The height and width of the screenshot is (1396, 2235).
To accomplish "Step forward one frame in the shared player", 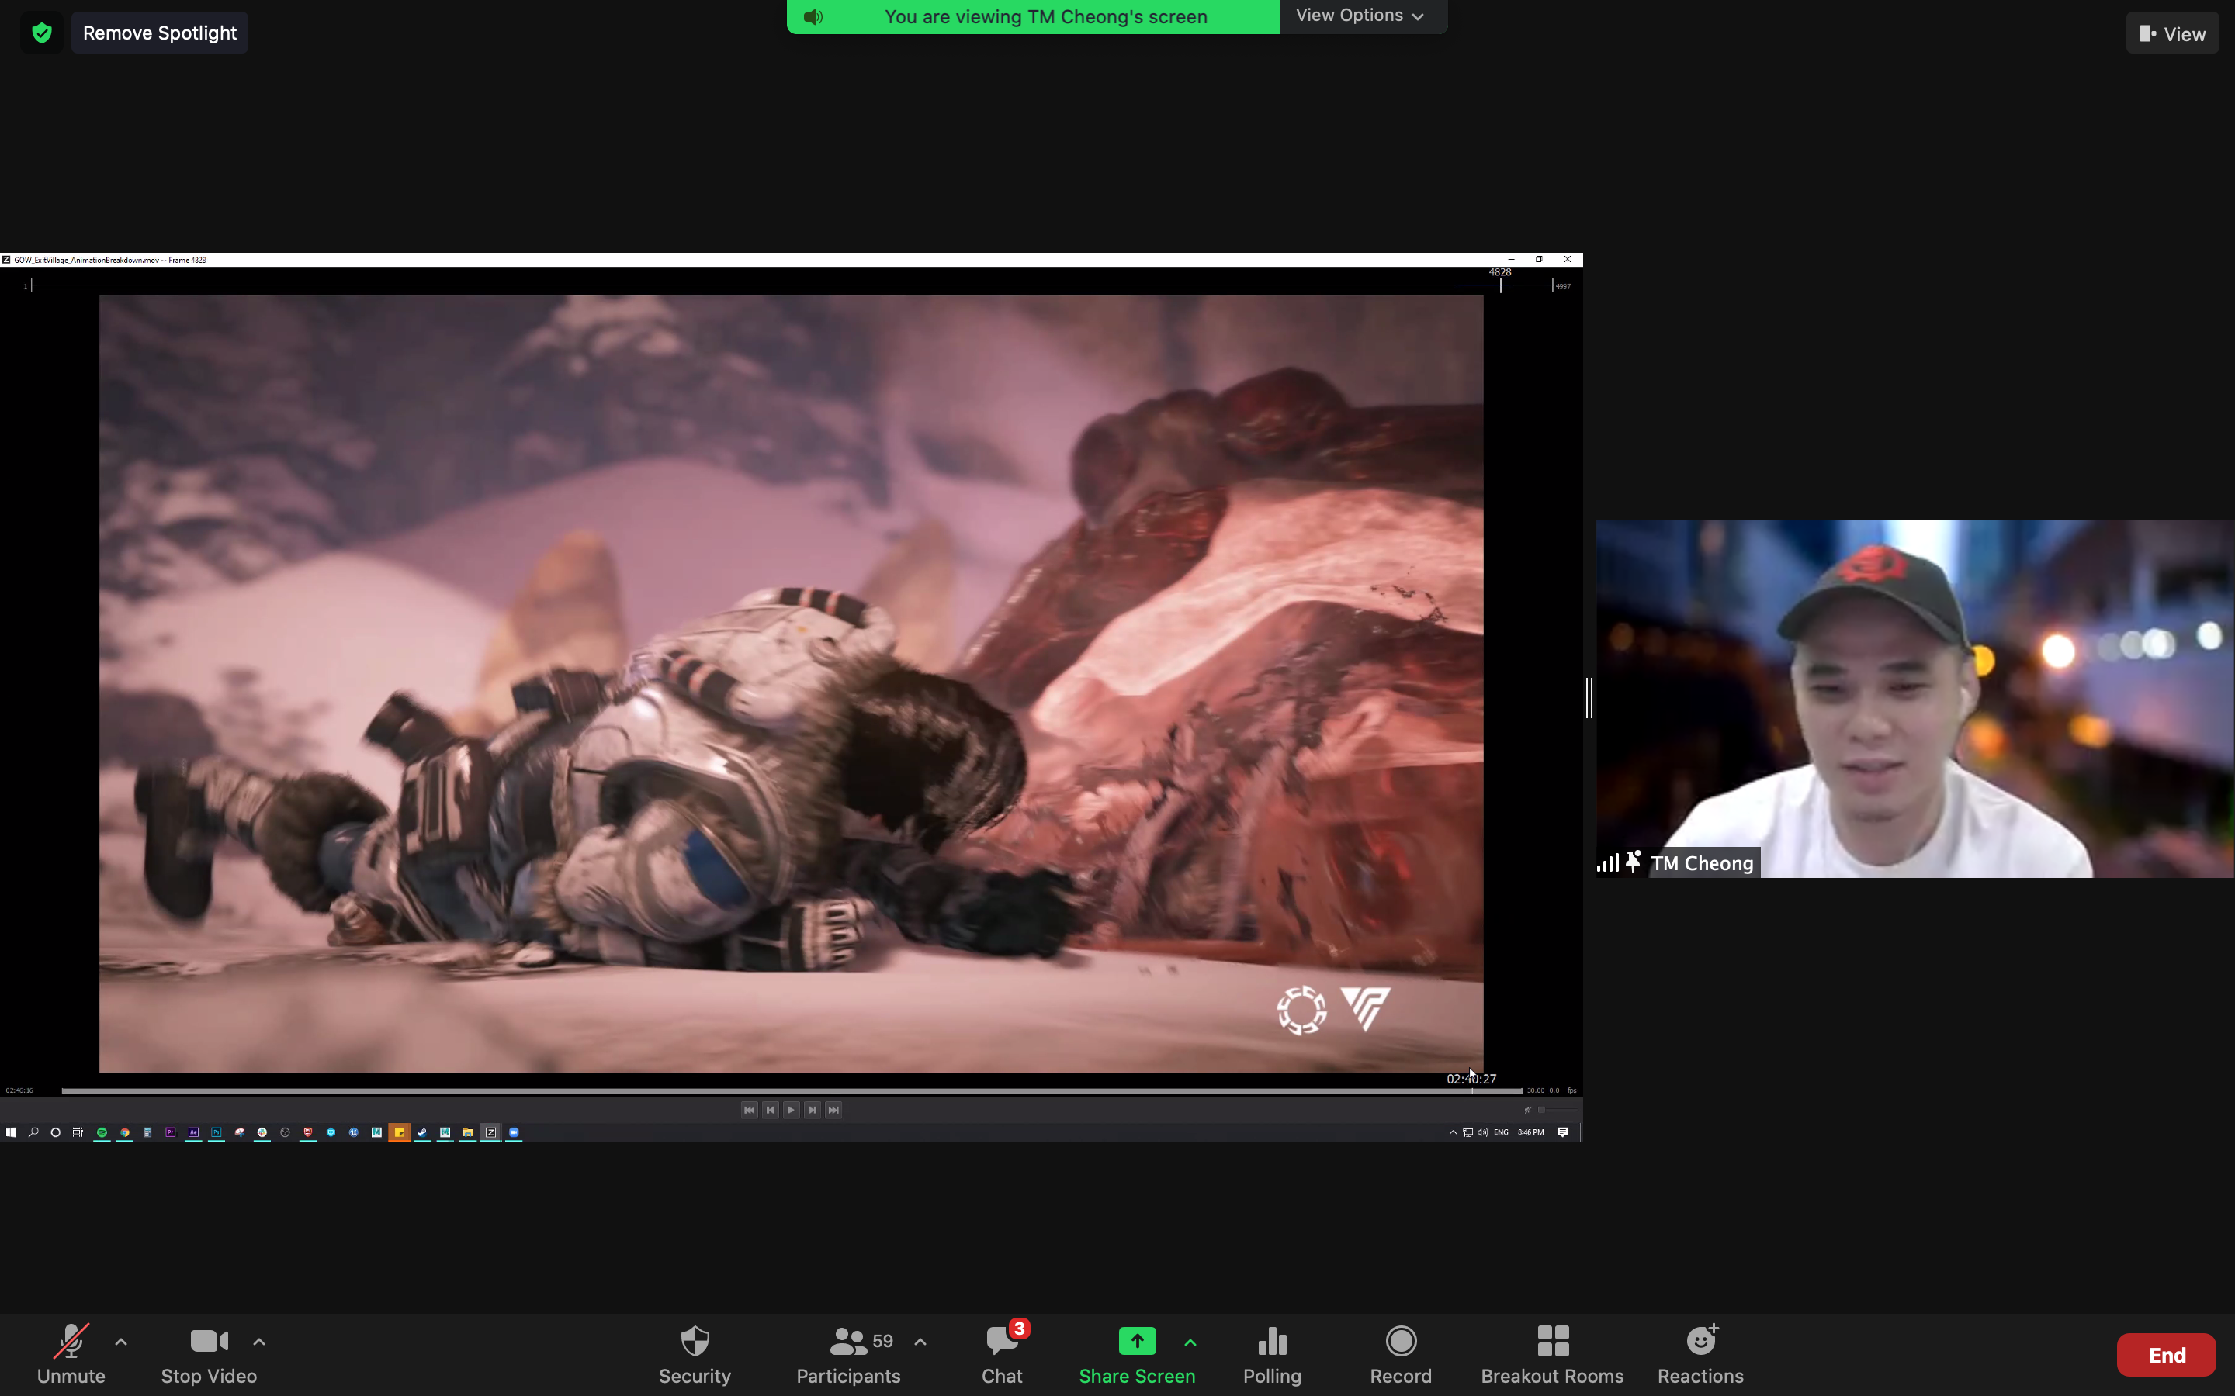I will 813,1110.
